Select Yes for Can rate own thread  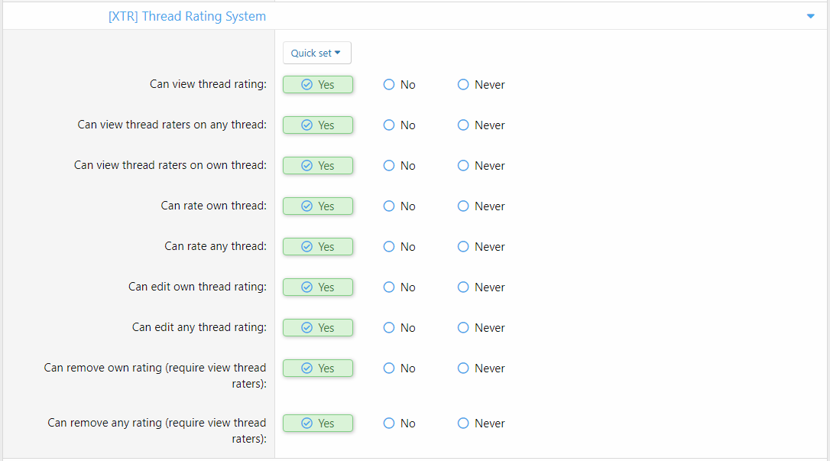coord(318,206)
